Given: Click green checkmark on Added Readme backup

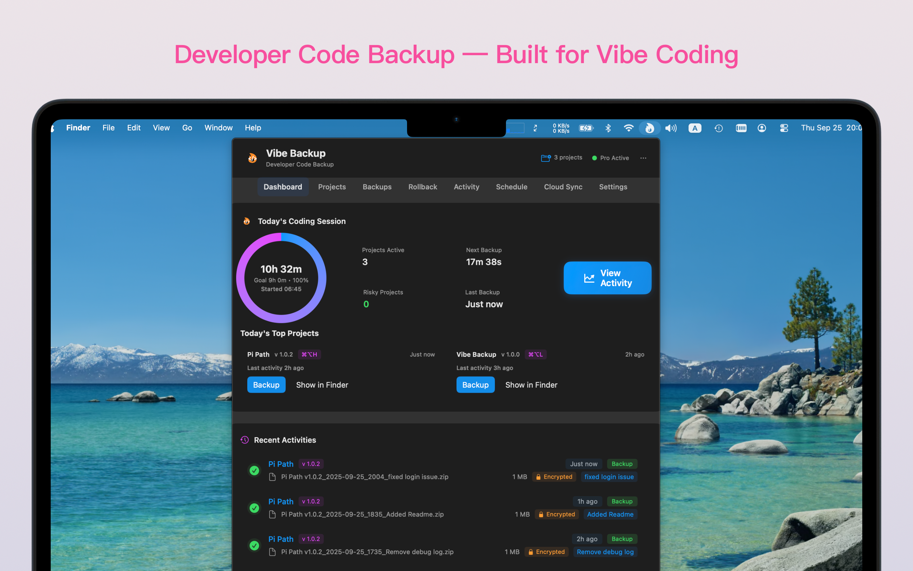Looking at the screenshot, I should tap(254, 508).
